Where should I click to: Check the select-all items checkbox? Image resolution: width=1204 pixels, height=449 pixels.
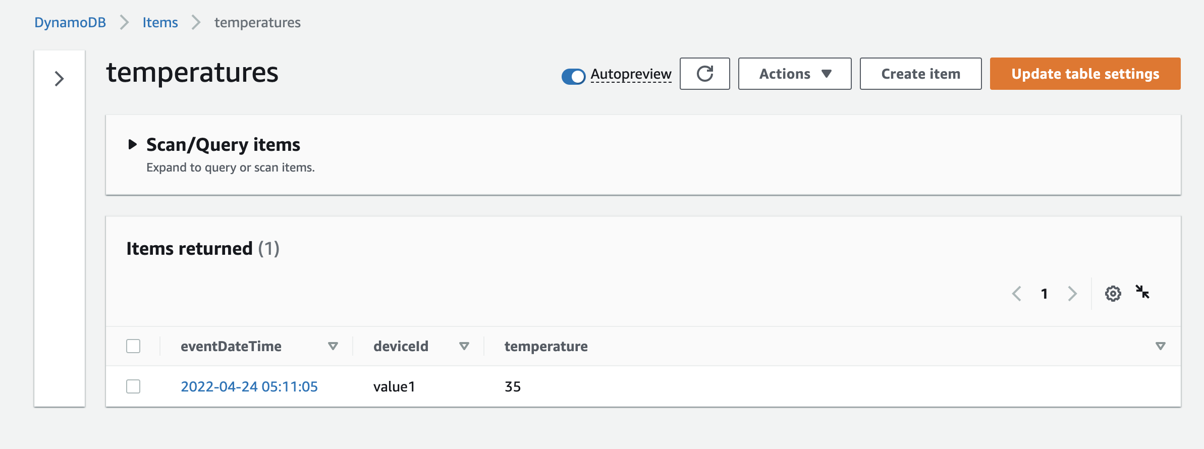tap(133, 346)
